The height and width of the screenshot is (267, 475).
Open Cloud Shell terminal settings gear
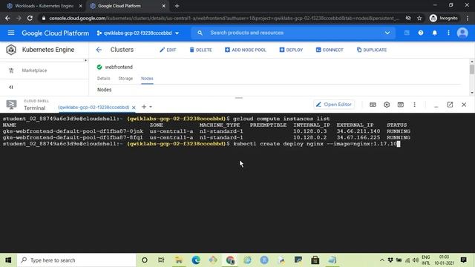coord(387,105)
